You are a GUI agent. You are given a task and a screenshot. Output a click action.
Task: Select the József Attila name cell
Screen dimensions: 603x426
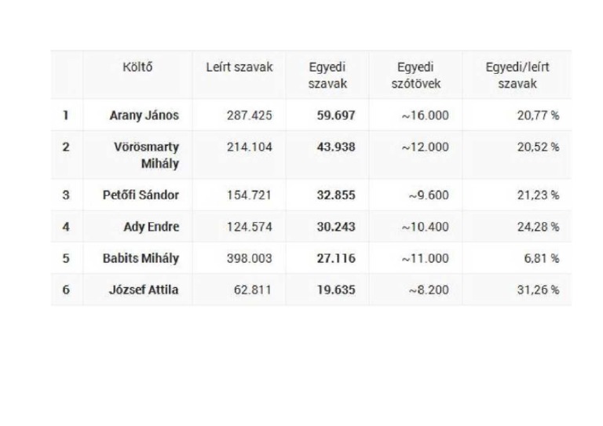144,289
